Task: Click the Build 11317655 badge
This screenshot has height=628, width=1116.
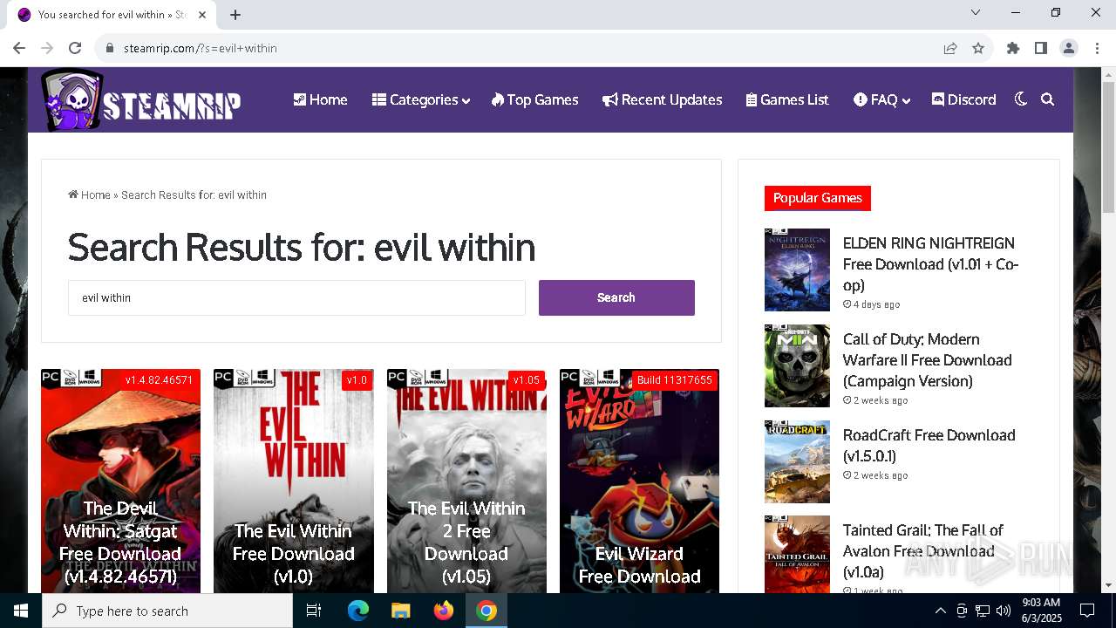Action: point(674,380)
